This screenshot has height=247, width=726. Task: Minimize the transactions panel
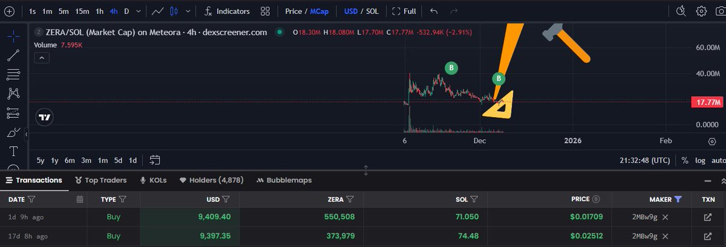pos(708,180)
